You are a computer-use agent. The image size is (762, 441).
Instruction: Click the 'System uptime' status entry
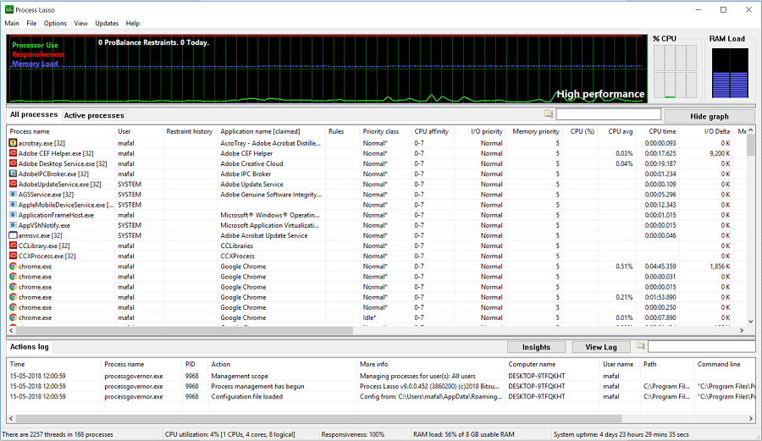621,434
